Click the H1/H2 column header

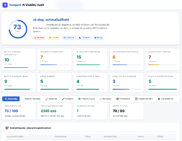click(141, 137)
